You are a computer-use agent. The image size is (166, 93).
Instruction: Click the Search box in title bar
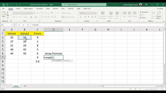coord(84,5)
